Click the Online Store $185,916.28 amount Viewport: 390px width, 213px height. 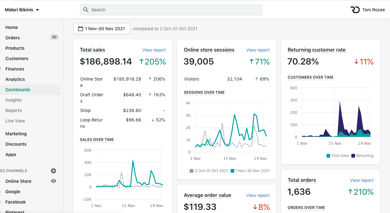tap(127, 79)
